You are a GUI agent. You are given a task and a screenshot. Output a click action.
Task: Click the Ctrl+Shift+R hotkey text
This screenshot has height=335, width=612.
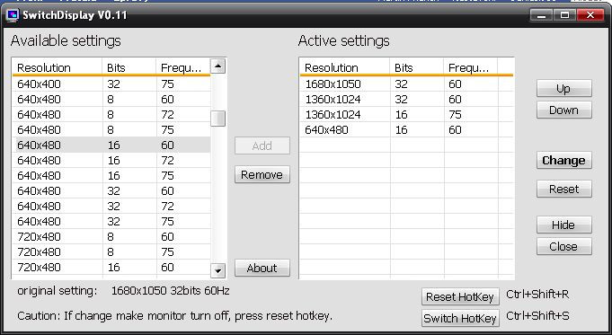tap(537, 294)
